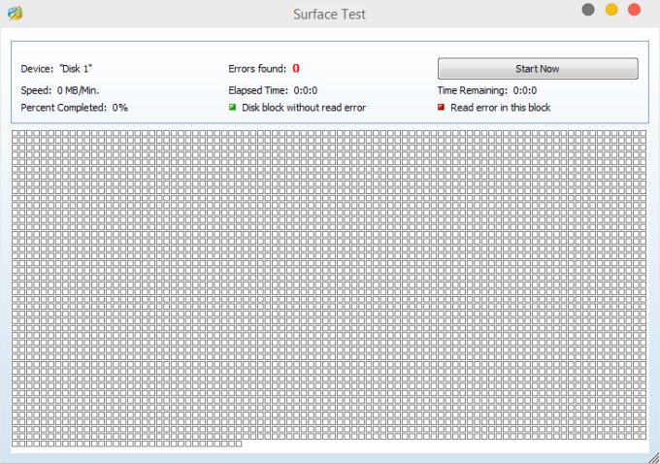660x464 pixels.
Task: Click the green block legend icon
Action: click(232, 107)
